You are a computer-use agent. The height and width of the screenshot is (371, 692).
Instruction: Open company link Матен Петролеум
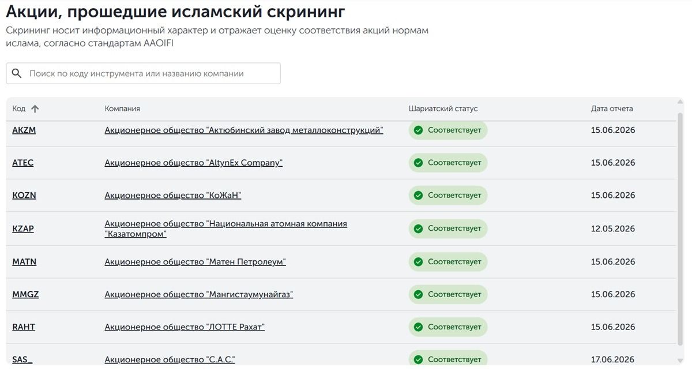pos(195,262)
